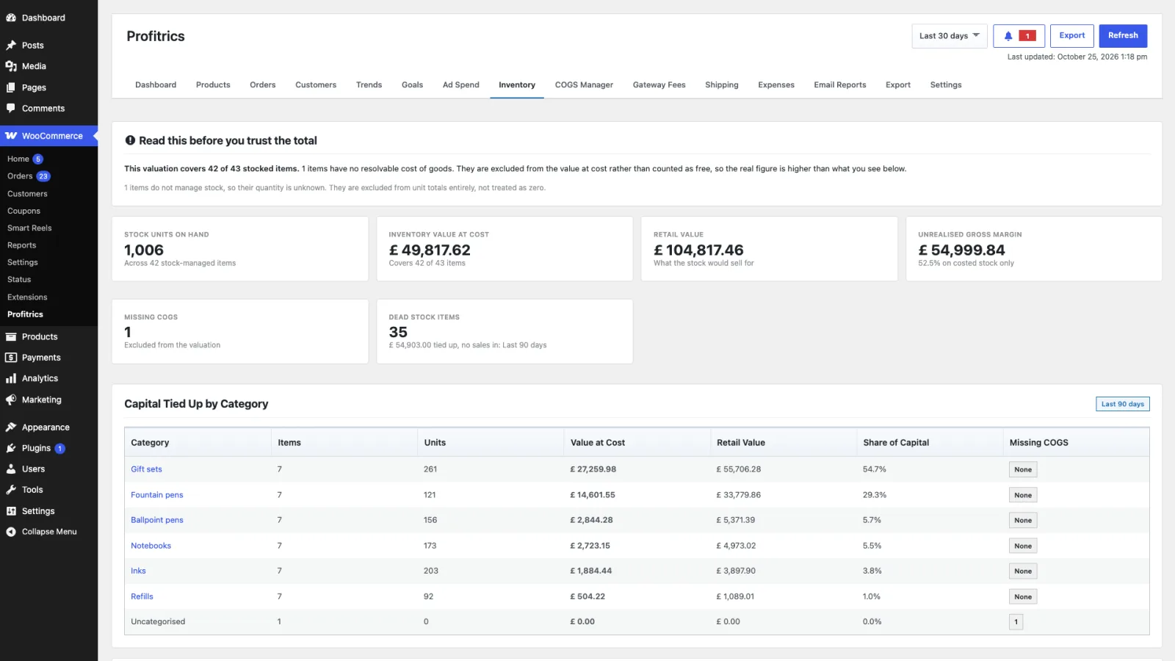Open the Gift sets category link
Image resolution: width=1175 pixels, height=661 pixels.
click(x=146, y=469)
